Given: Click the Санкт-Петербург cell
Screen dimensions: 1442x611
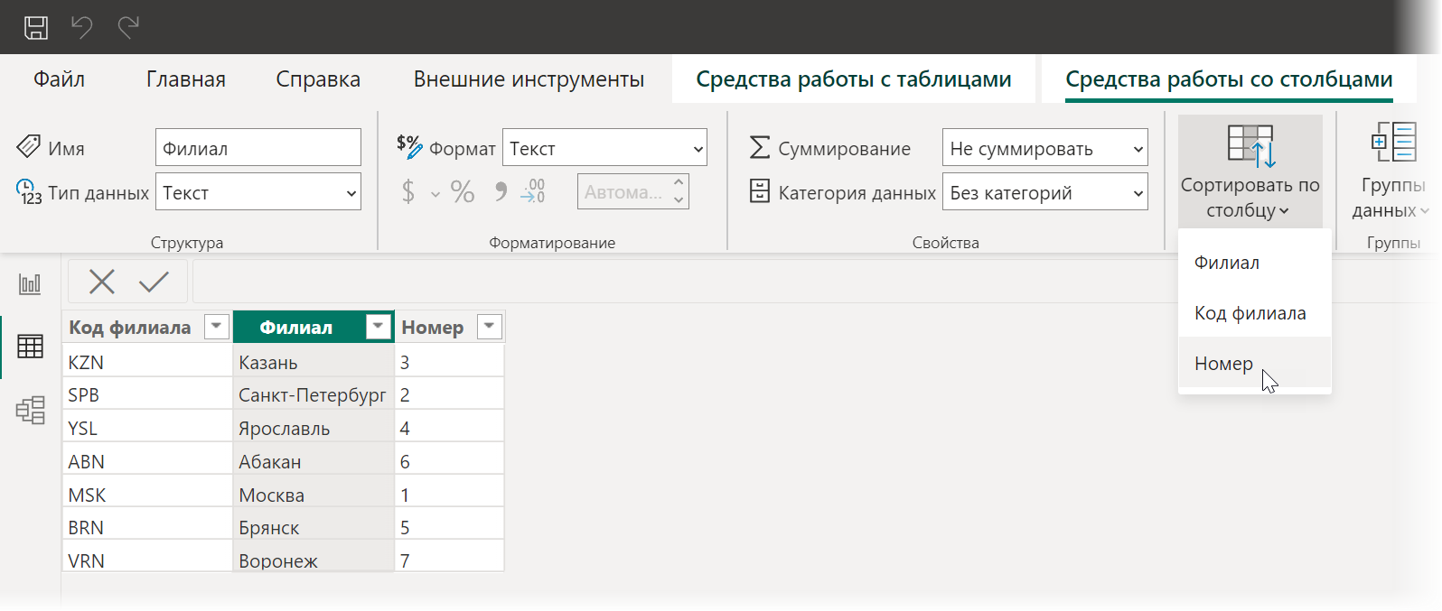Looking at the screenshot, I should 314,394.
